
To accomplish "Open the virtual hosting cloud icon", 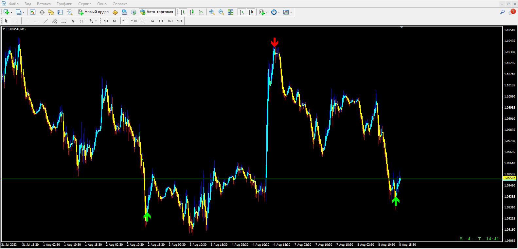I will (124, 12).
